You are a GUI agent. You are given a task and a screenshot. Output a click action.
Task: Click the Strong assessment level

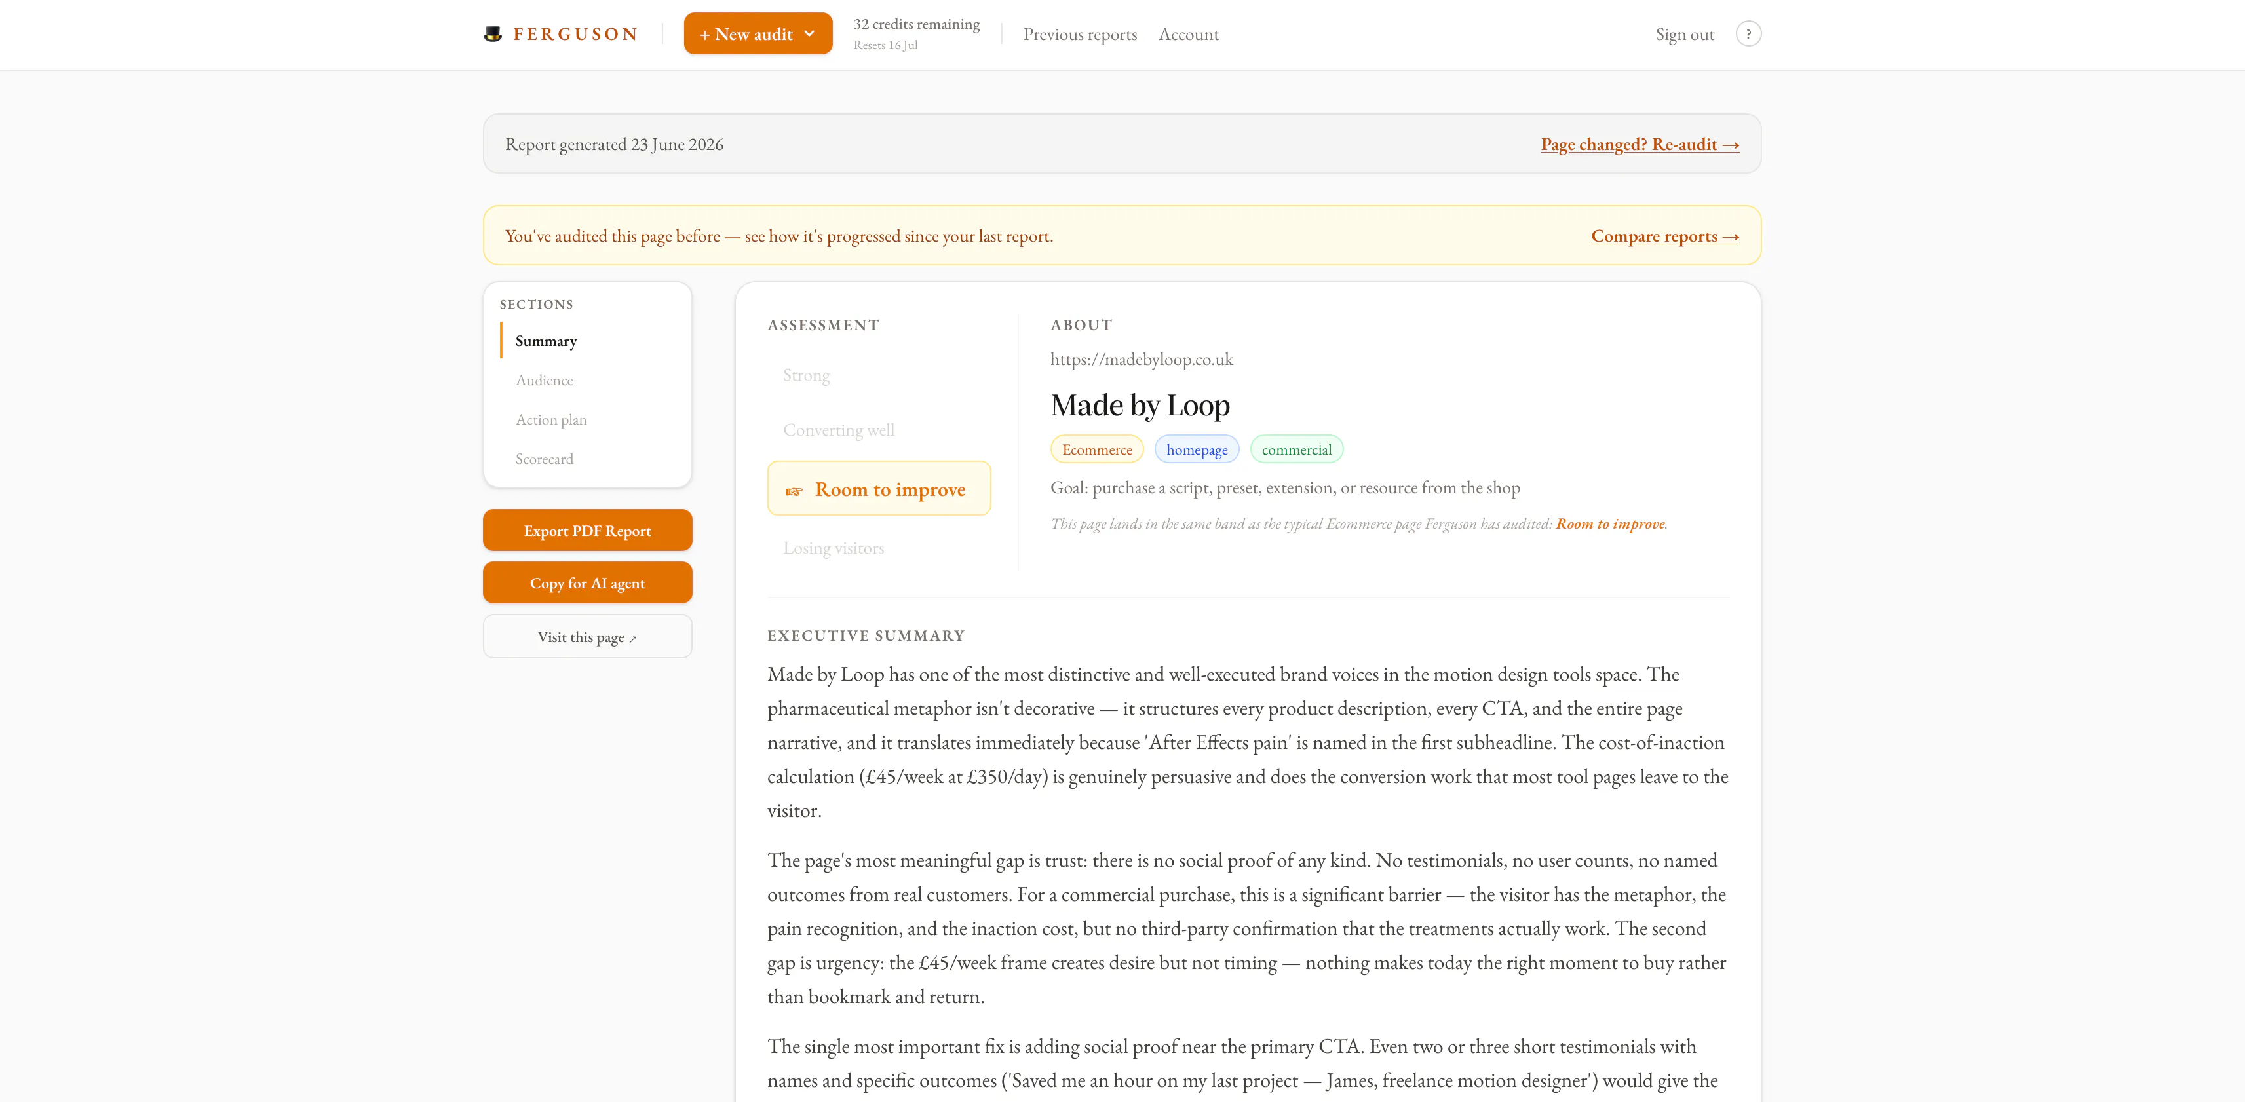tap(806, 375)
